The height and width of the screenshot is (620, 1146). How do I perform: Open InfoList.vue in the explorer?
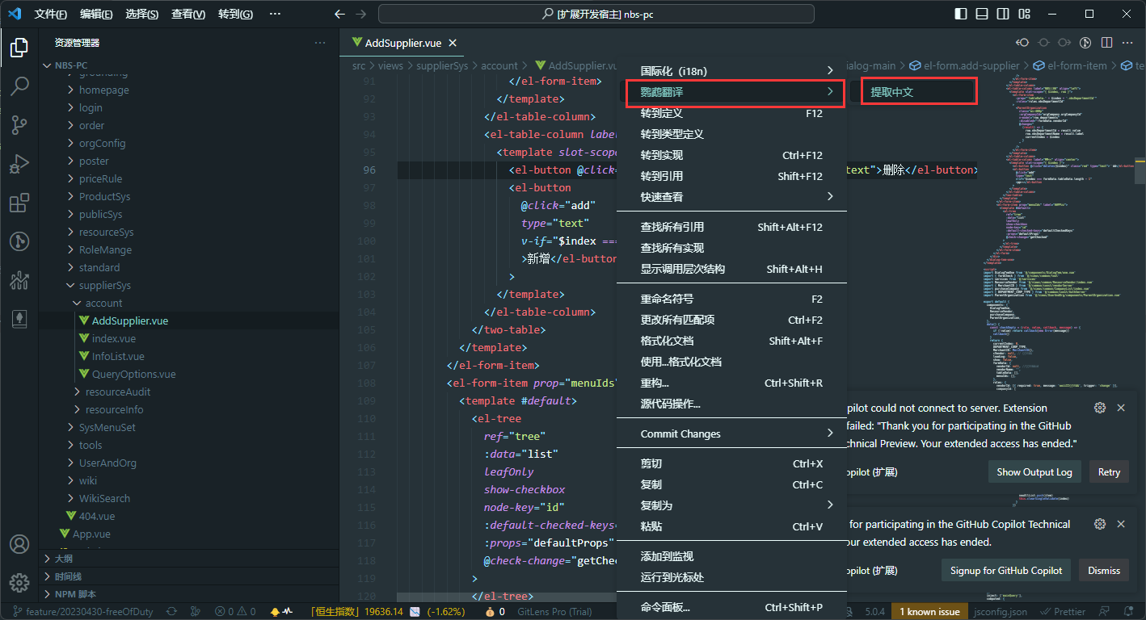(118, 356)
